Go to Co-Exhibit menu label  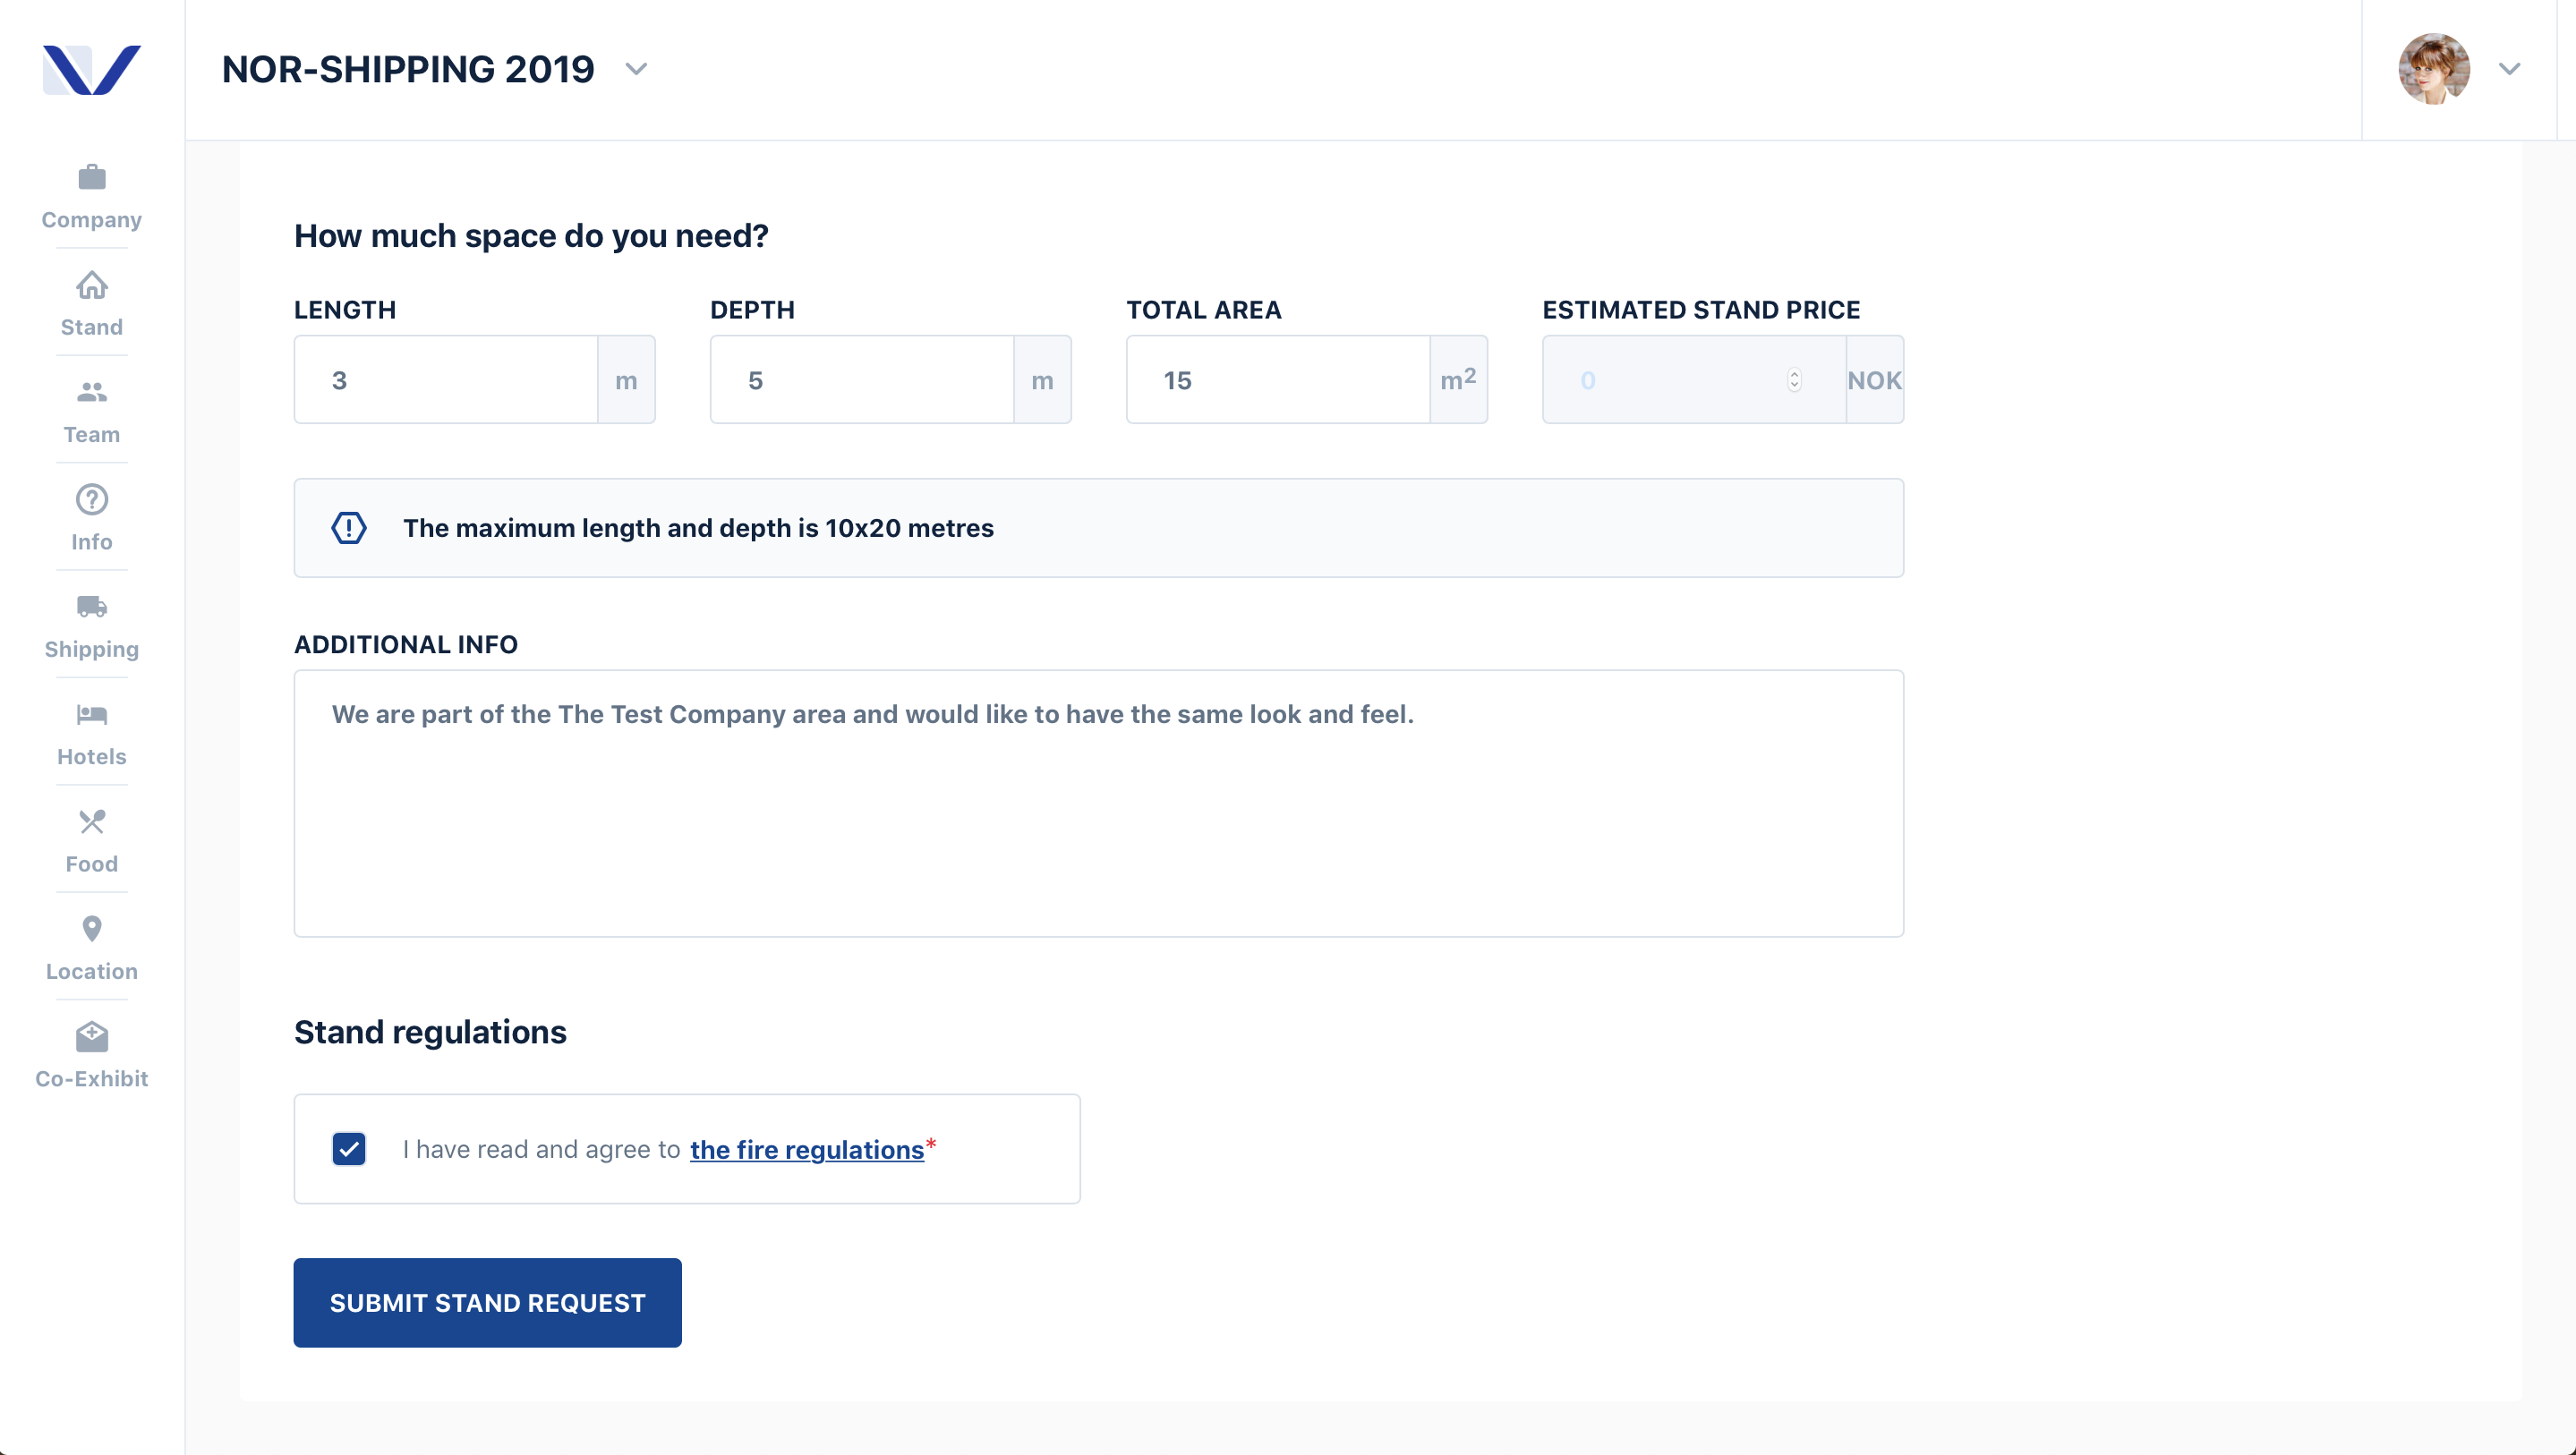(x=92, y=1078)
